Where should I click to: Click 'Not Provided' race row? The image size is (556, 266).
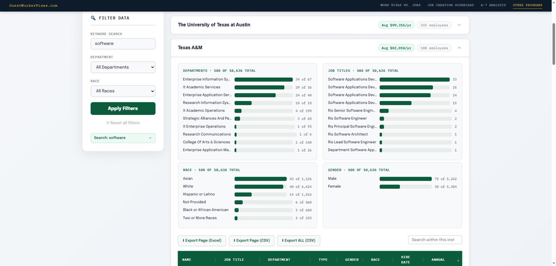[247, 202]
